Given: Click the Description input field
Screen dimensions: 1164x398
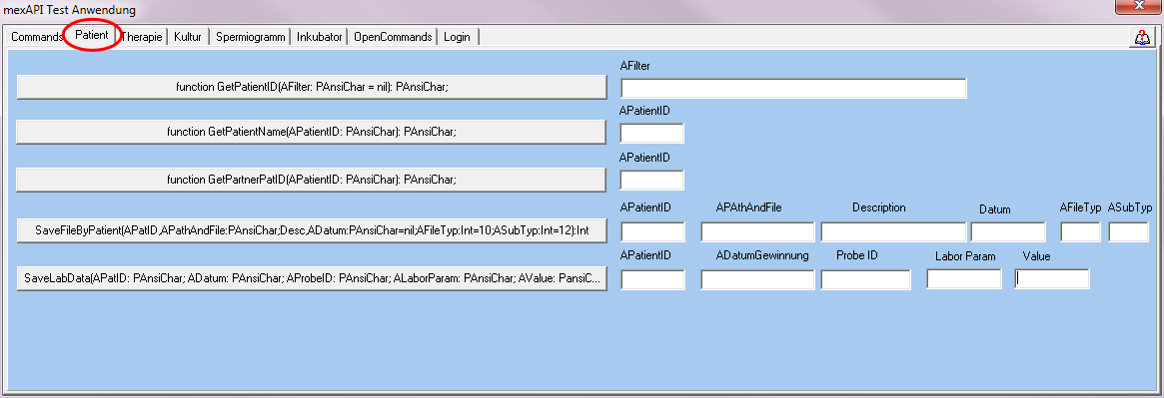Looking at the screenshot, I should (x=894, y=232).
